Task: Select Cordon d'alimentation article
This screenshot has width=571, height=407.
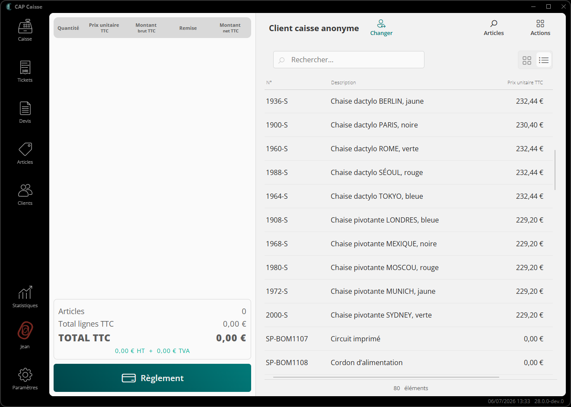Action: point(408,362)
